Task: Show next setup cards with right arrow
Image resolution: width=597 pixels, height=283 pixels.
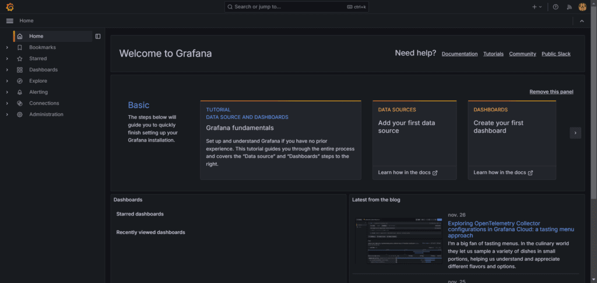Action: 575,133
